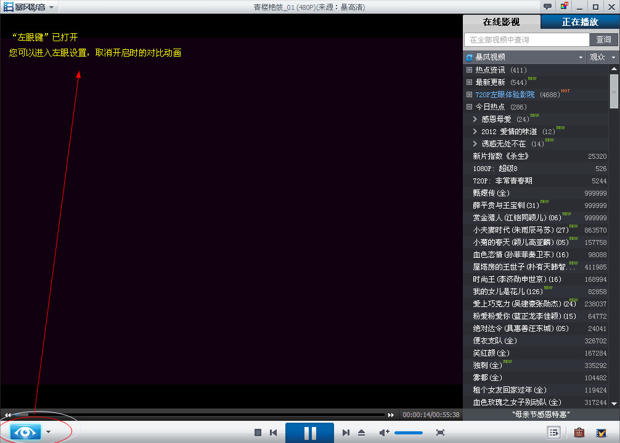
Task: Select 爱上巧克力 in the list
Action: 536,303
